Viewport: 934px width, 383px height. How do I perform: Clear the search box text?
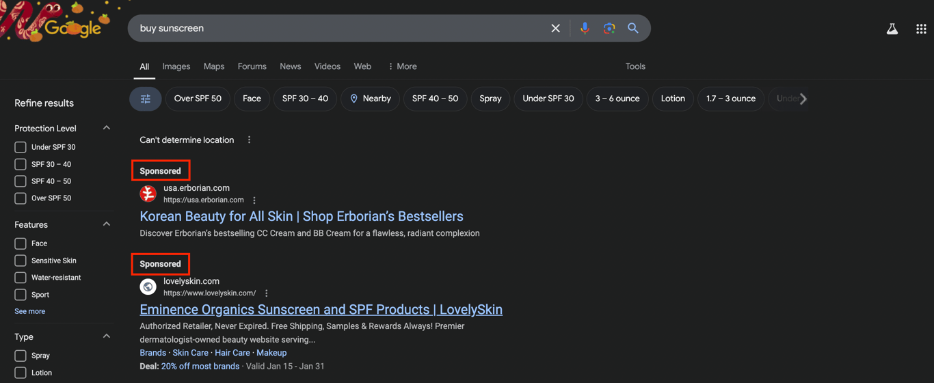(x=555, y=29)
